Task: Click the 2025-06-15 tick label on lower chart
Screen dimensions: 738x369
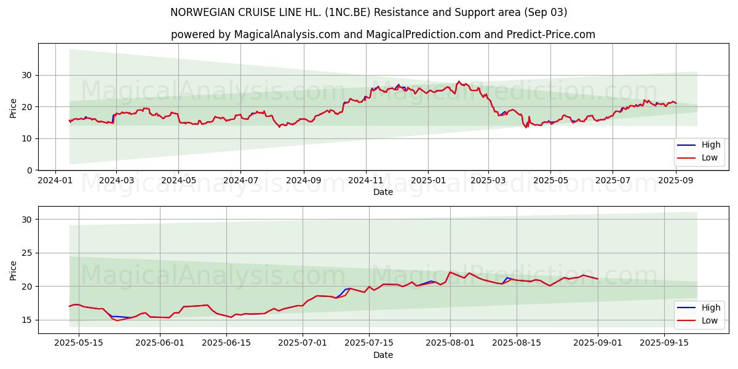Action: (226, 344)
